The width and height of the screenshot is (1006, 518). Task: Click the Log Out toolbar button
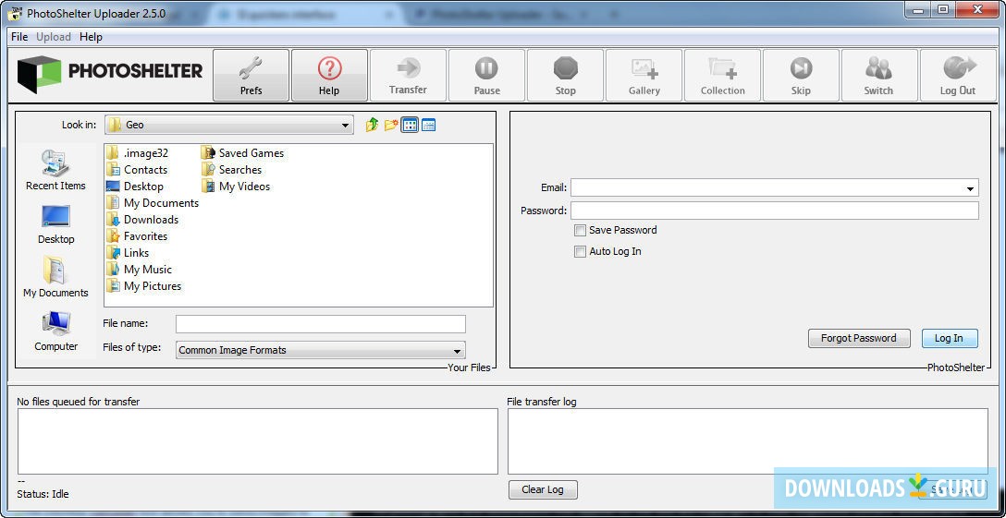[958, 75]
